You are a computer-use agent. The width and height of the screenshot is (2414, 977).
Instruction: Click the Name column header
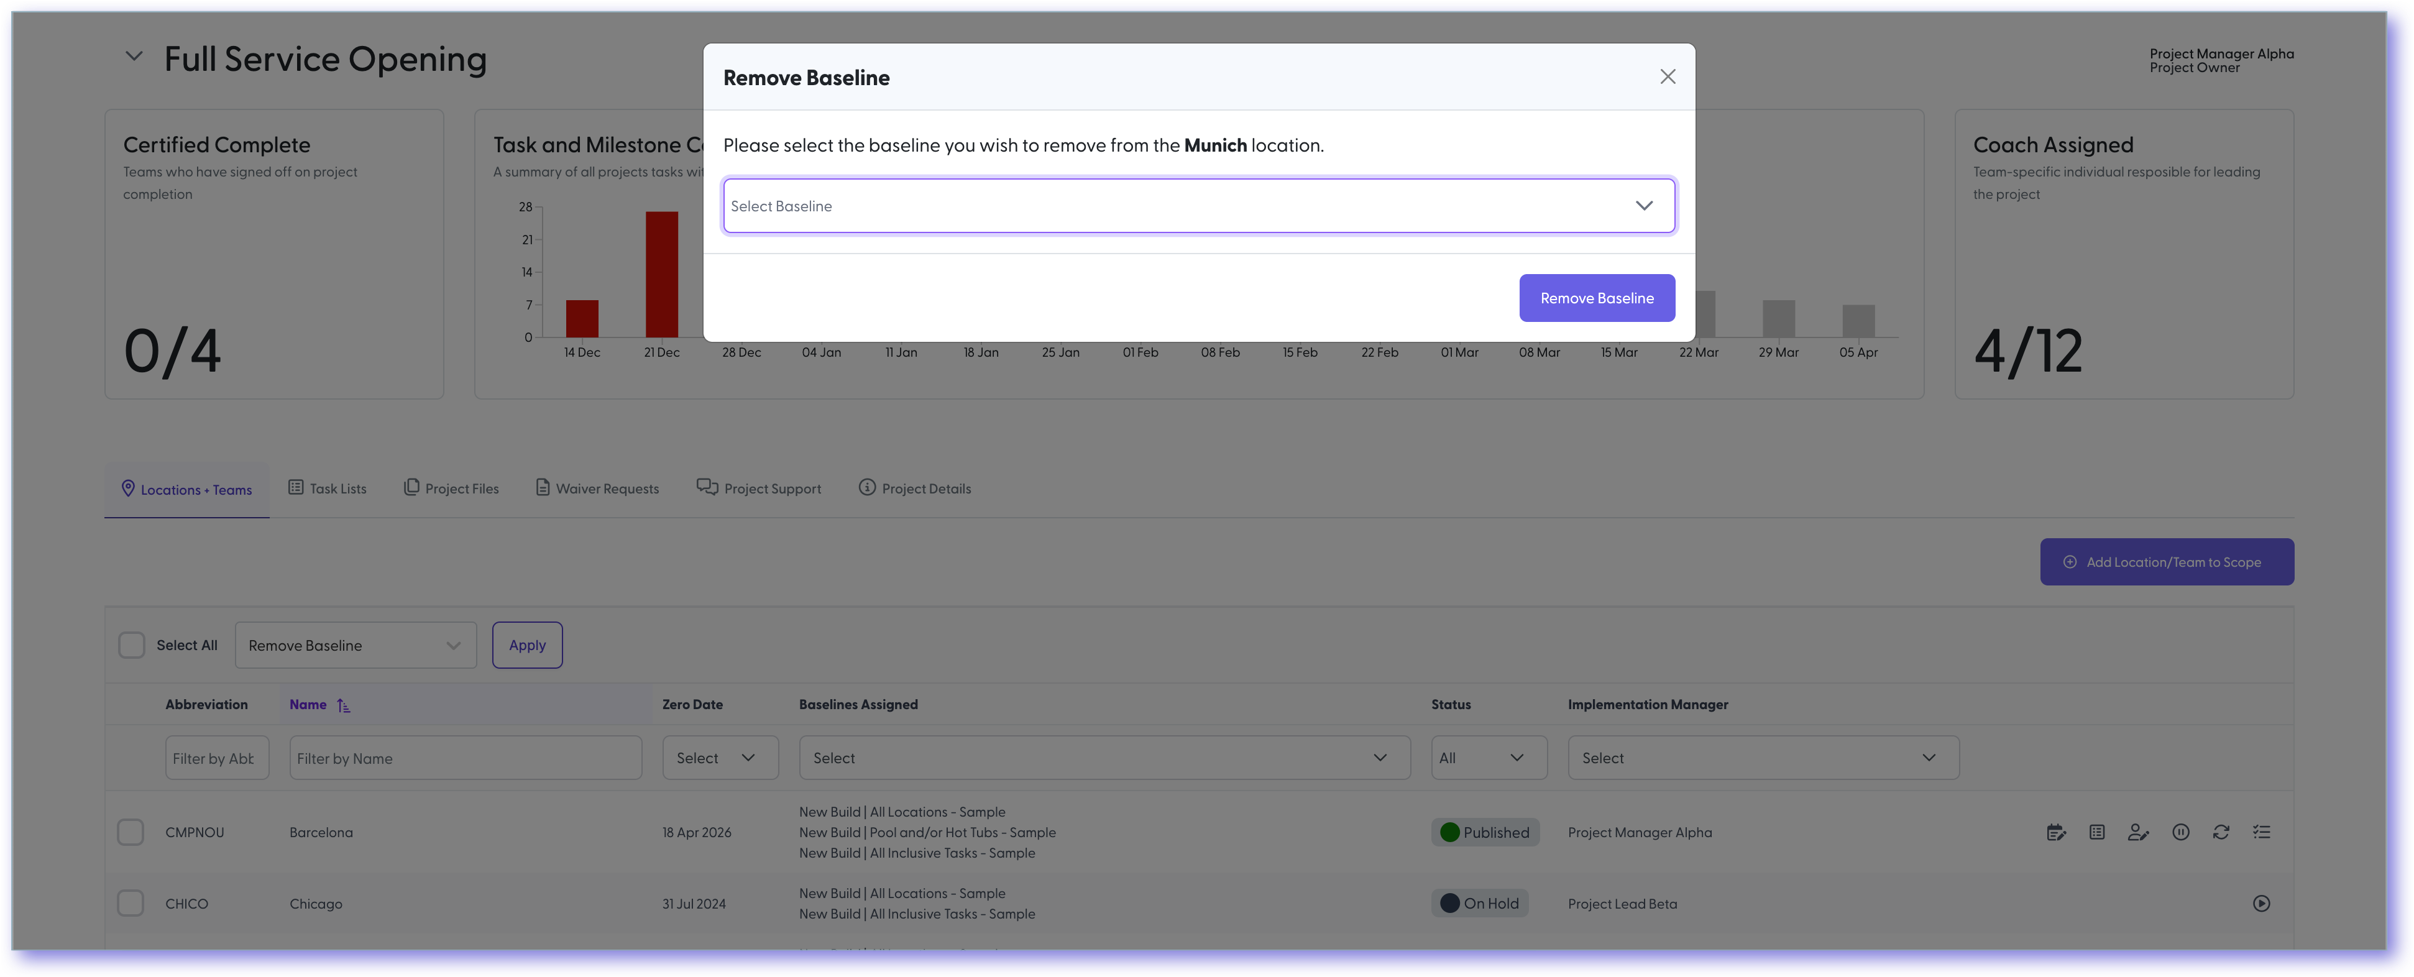[308, 705]
